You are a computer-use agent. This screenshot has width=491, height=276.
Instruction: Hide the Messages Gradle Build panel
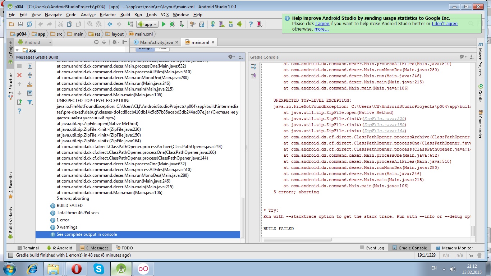[x=240, y=57]
